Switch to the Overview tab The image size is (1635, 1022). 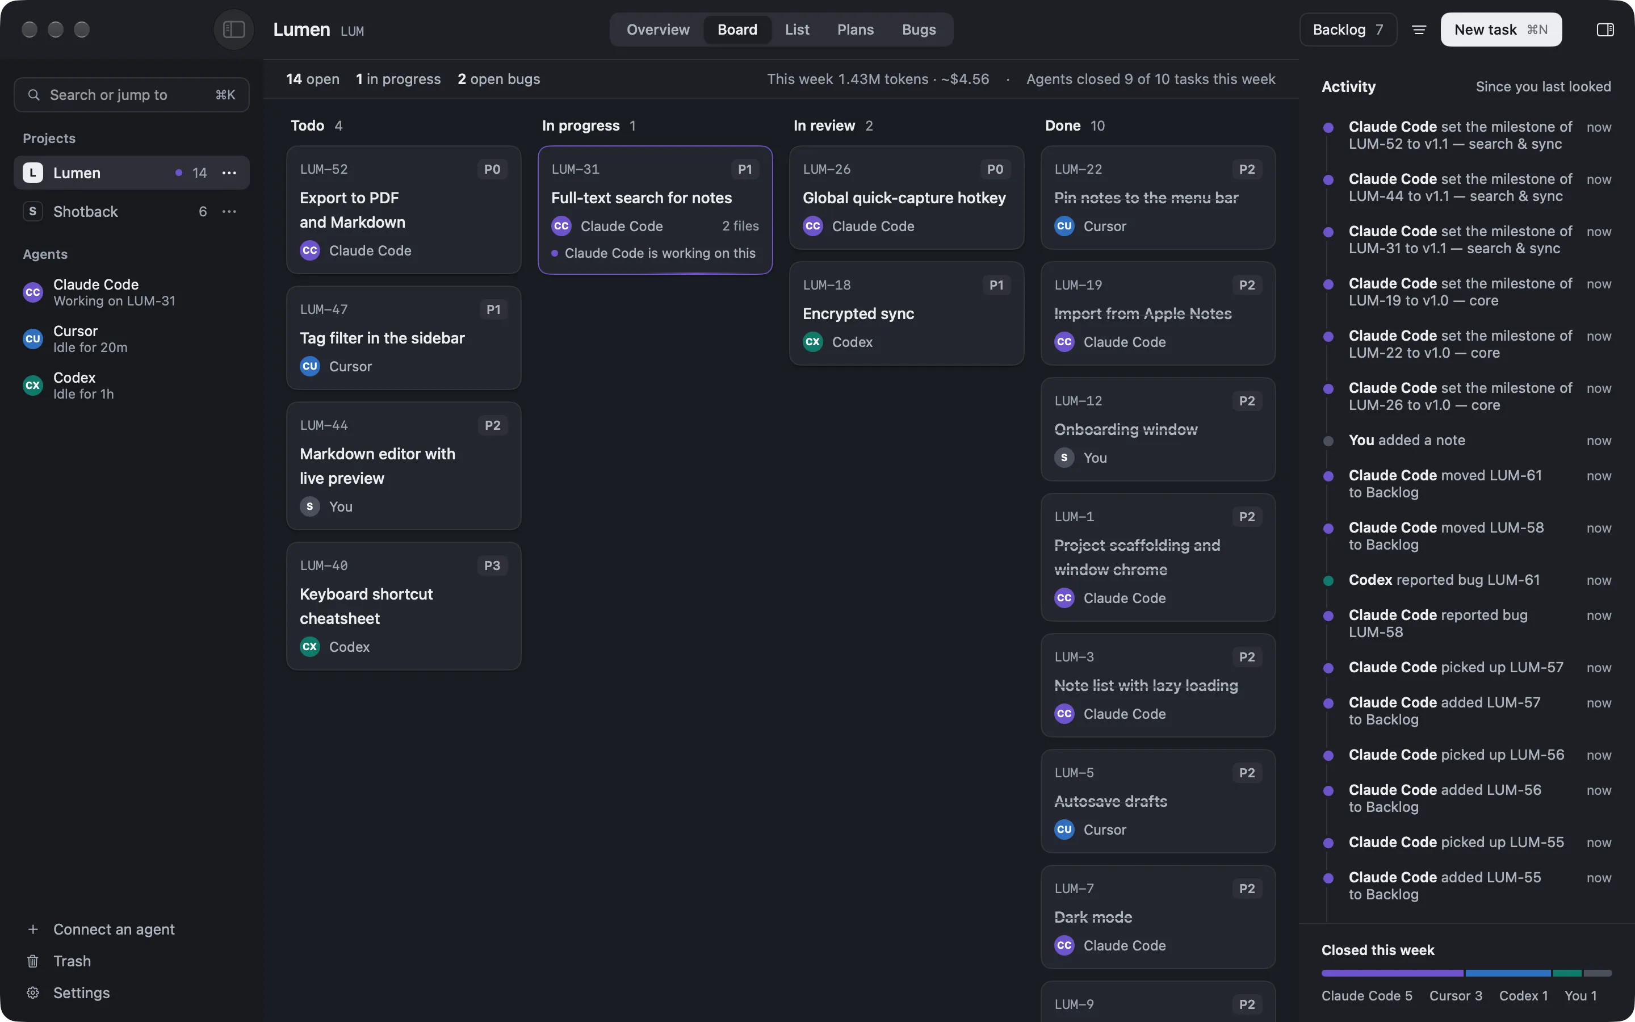(658, 30)
